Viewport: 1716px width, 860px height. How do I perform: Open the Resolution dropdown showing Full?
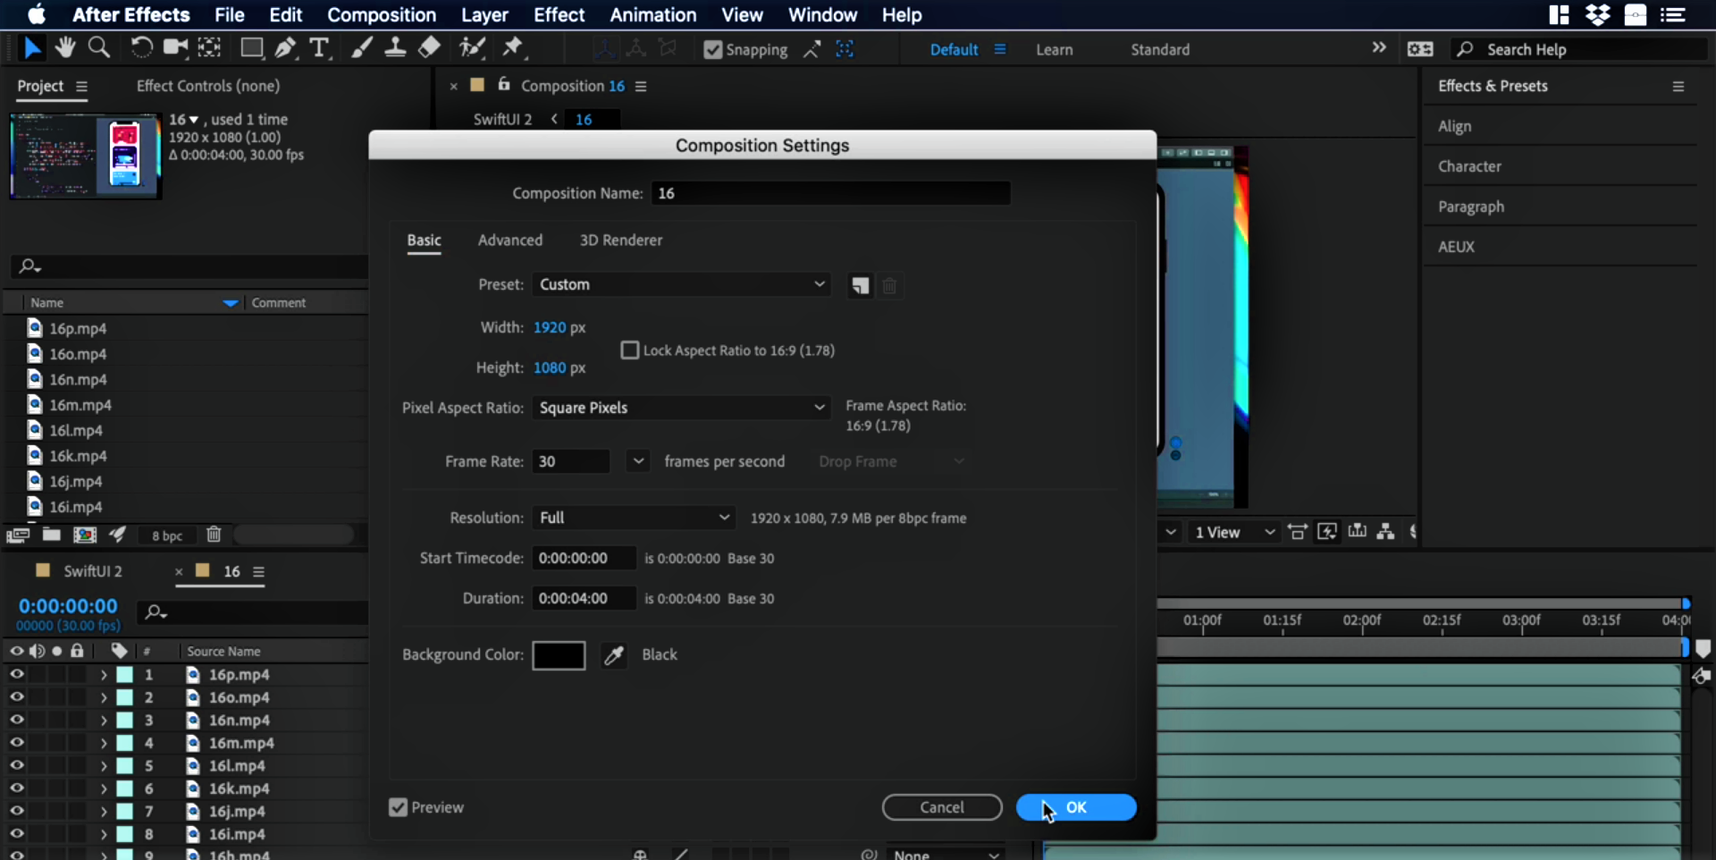(x=634, y=518)
